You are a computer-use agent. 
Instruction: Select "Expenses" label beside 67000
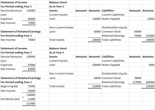coord(7,65)
